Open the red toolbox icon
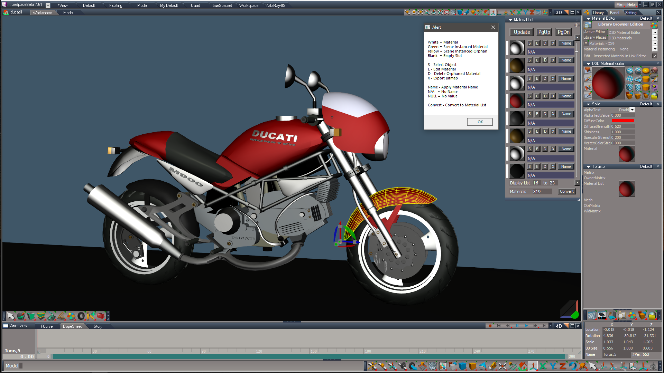The image size is (664, 373). click(101, 316)
